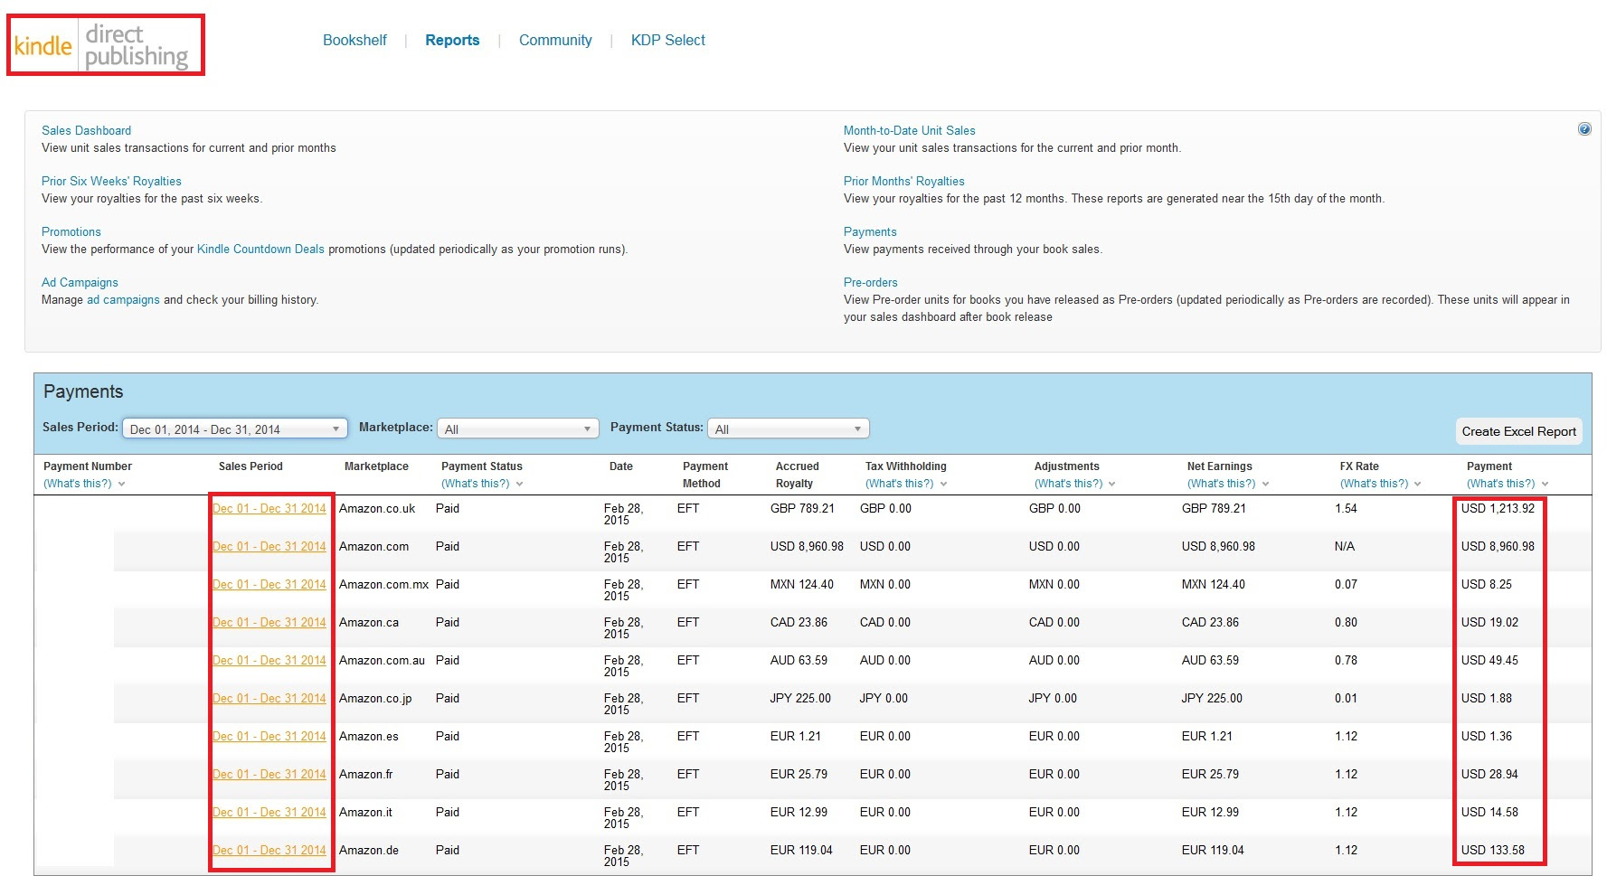Click the inline 'ad campaigns' link
Image resolution: width=1607 pixels, height=876 pixels.
[x=123, y=299]
